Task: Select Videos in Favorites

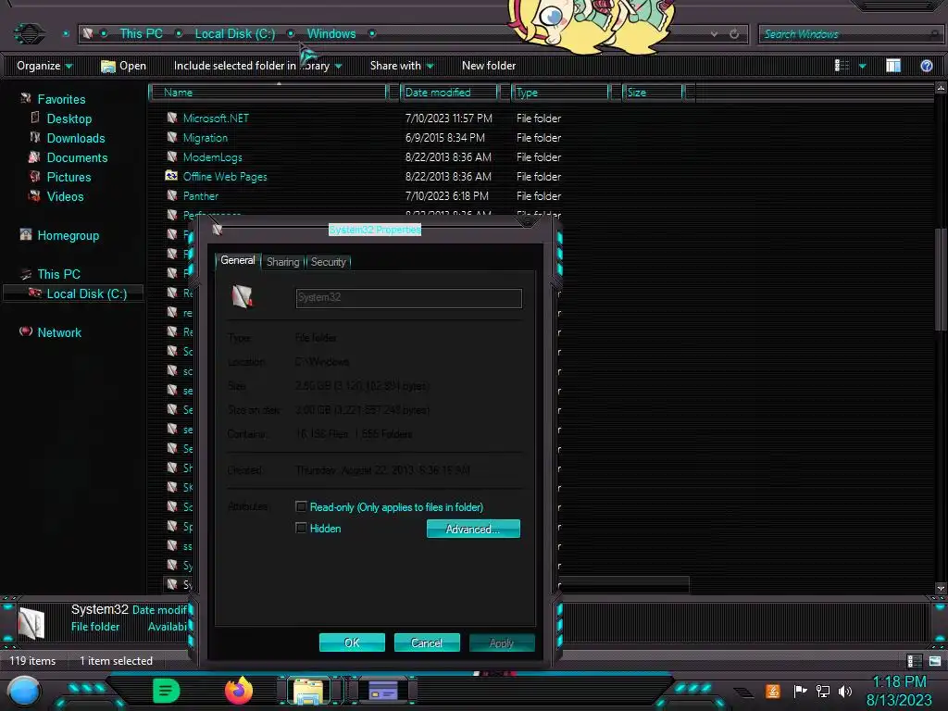Action: coord(66,196)
